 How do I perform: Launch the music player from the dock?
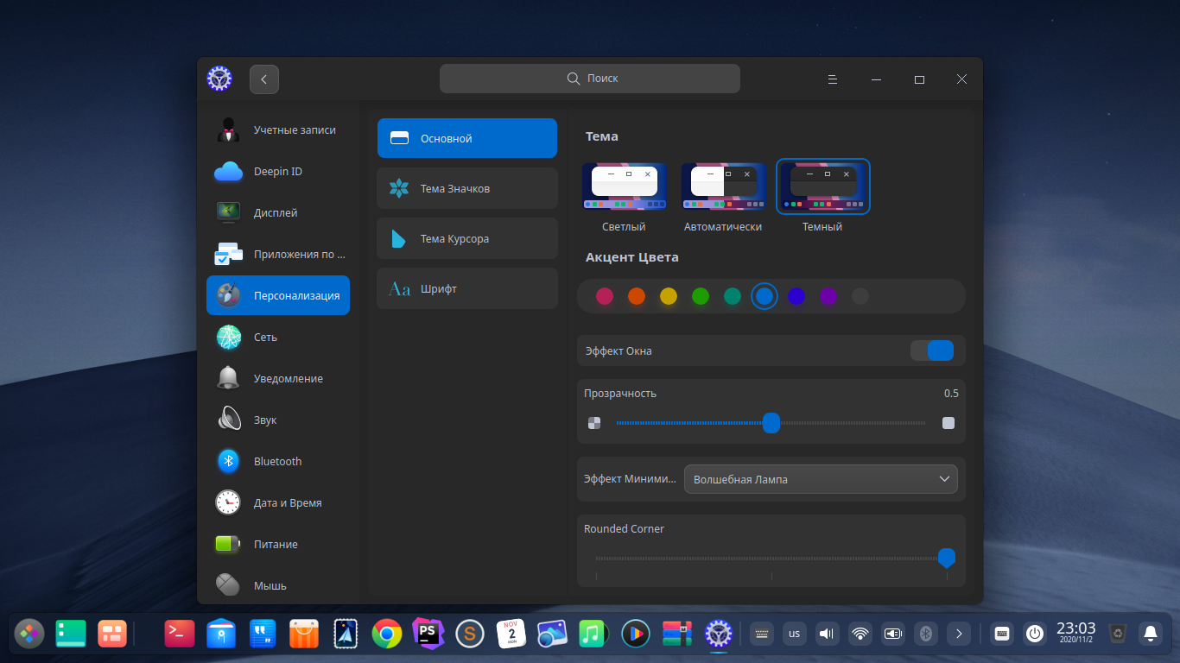click(x=593, y=635)
